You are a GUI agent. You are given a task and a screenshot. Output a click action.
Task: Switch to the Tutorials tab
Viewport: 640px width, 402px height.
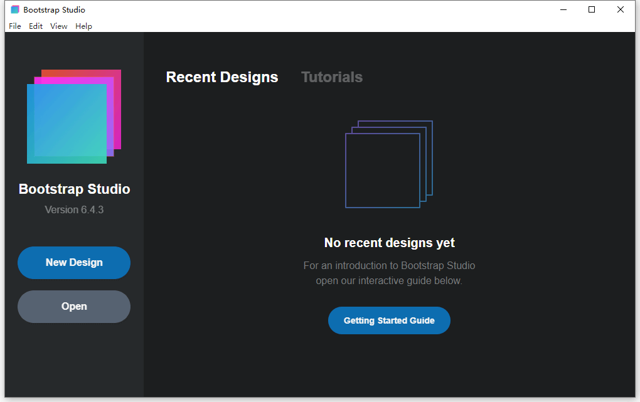[x=332, y=77]
